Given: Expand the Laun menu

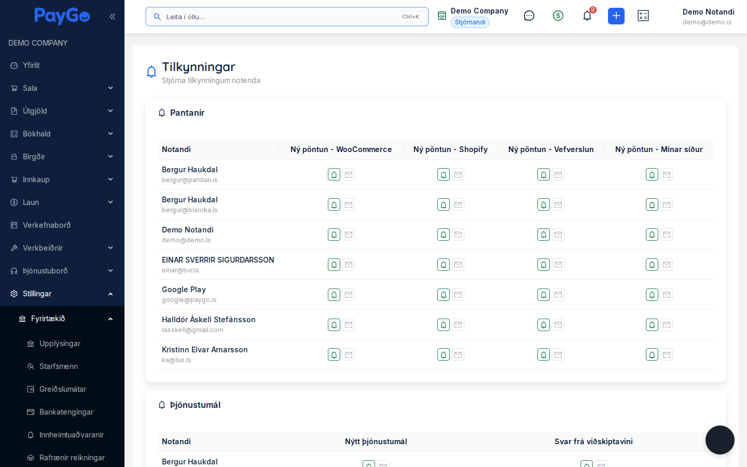Looking at the screenshot, I should point(62,202).
